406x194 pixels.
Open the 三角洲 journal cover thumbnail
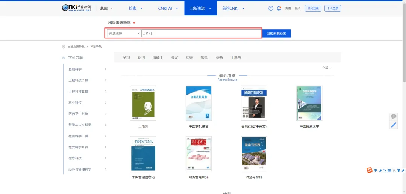point(143,103)
